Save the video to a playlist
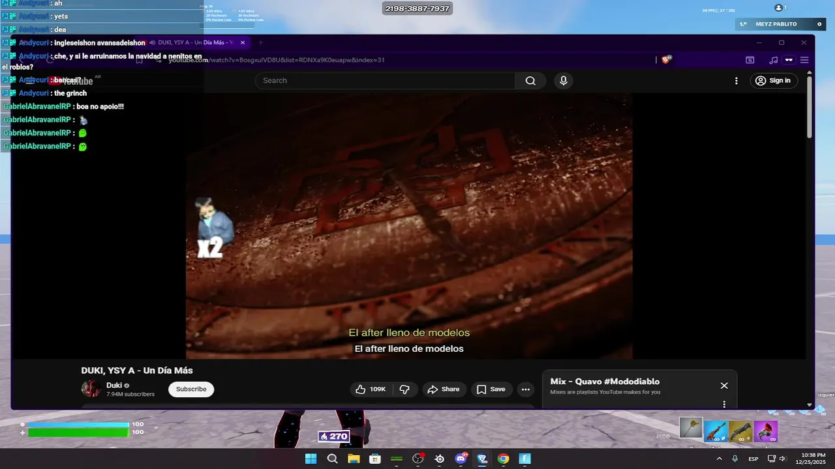 tap(491, 390)
